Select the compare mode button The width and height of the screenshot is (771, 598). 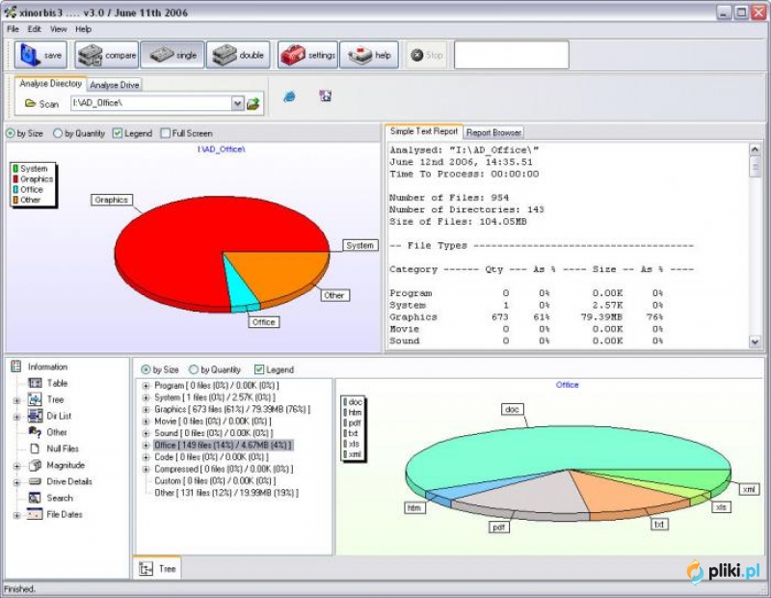pos(107,55)
